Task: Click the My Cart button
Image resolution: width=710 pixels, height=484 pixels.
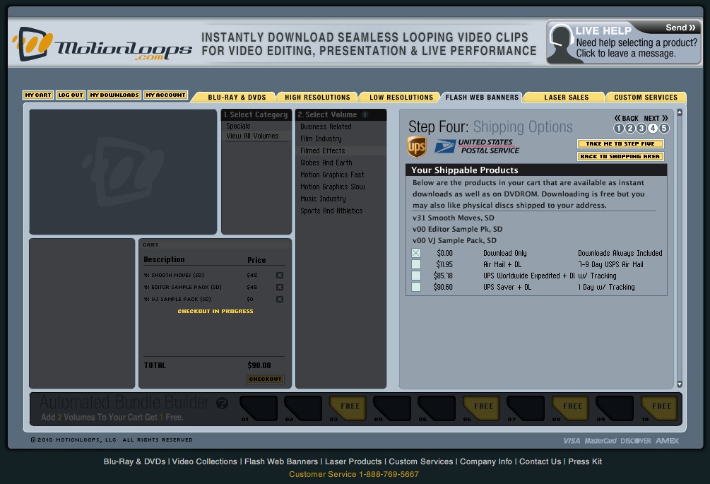Action: tap(38, 95)
